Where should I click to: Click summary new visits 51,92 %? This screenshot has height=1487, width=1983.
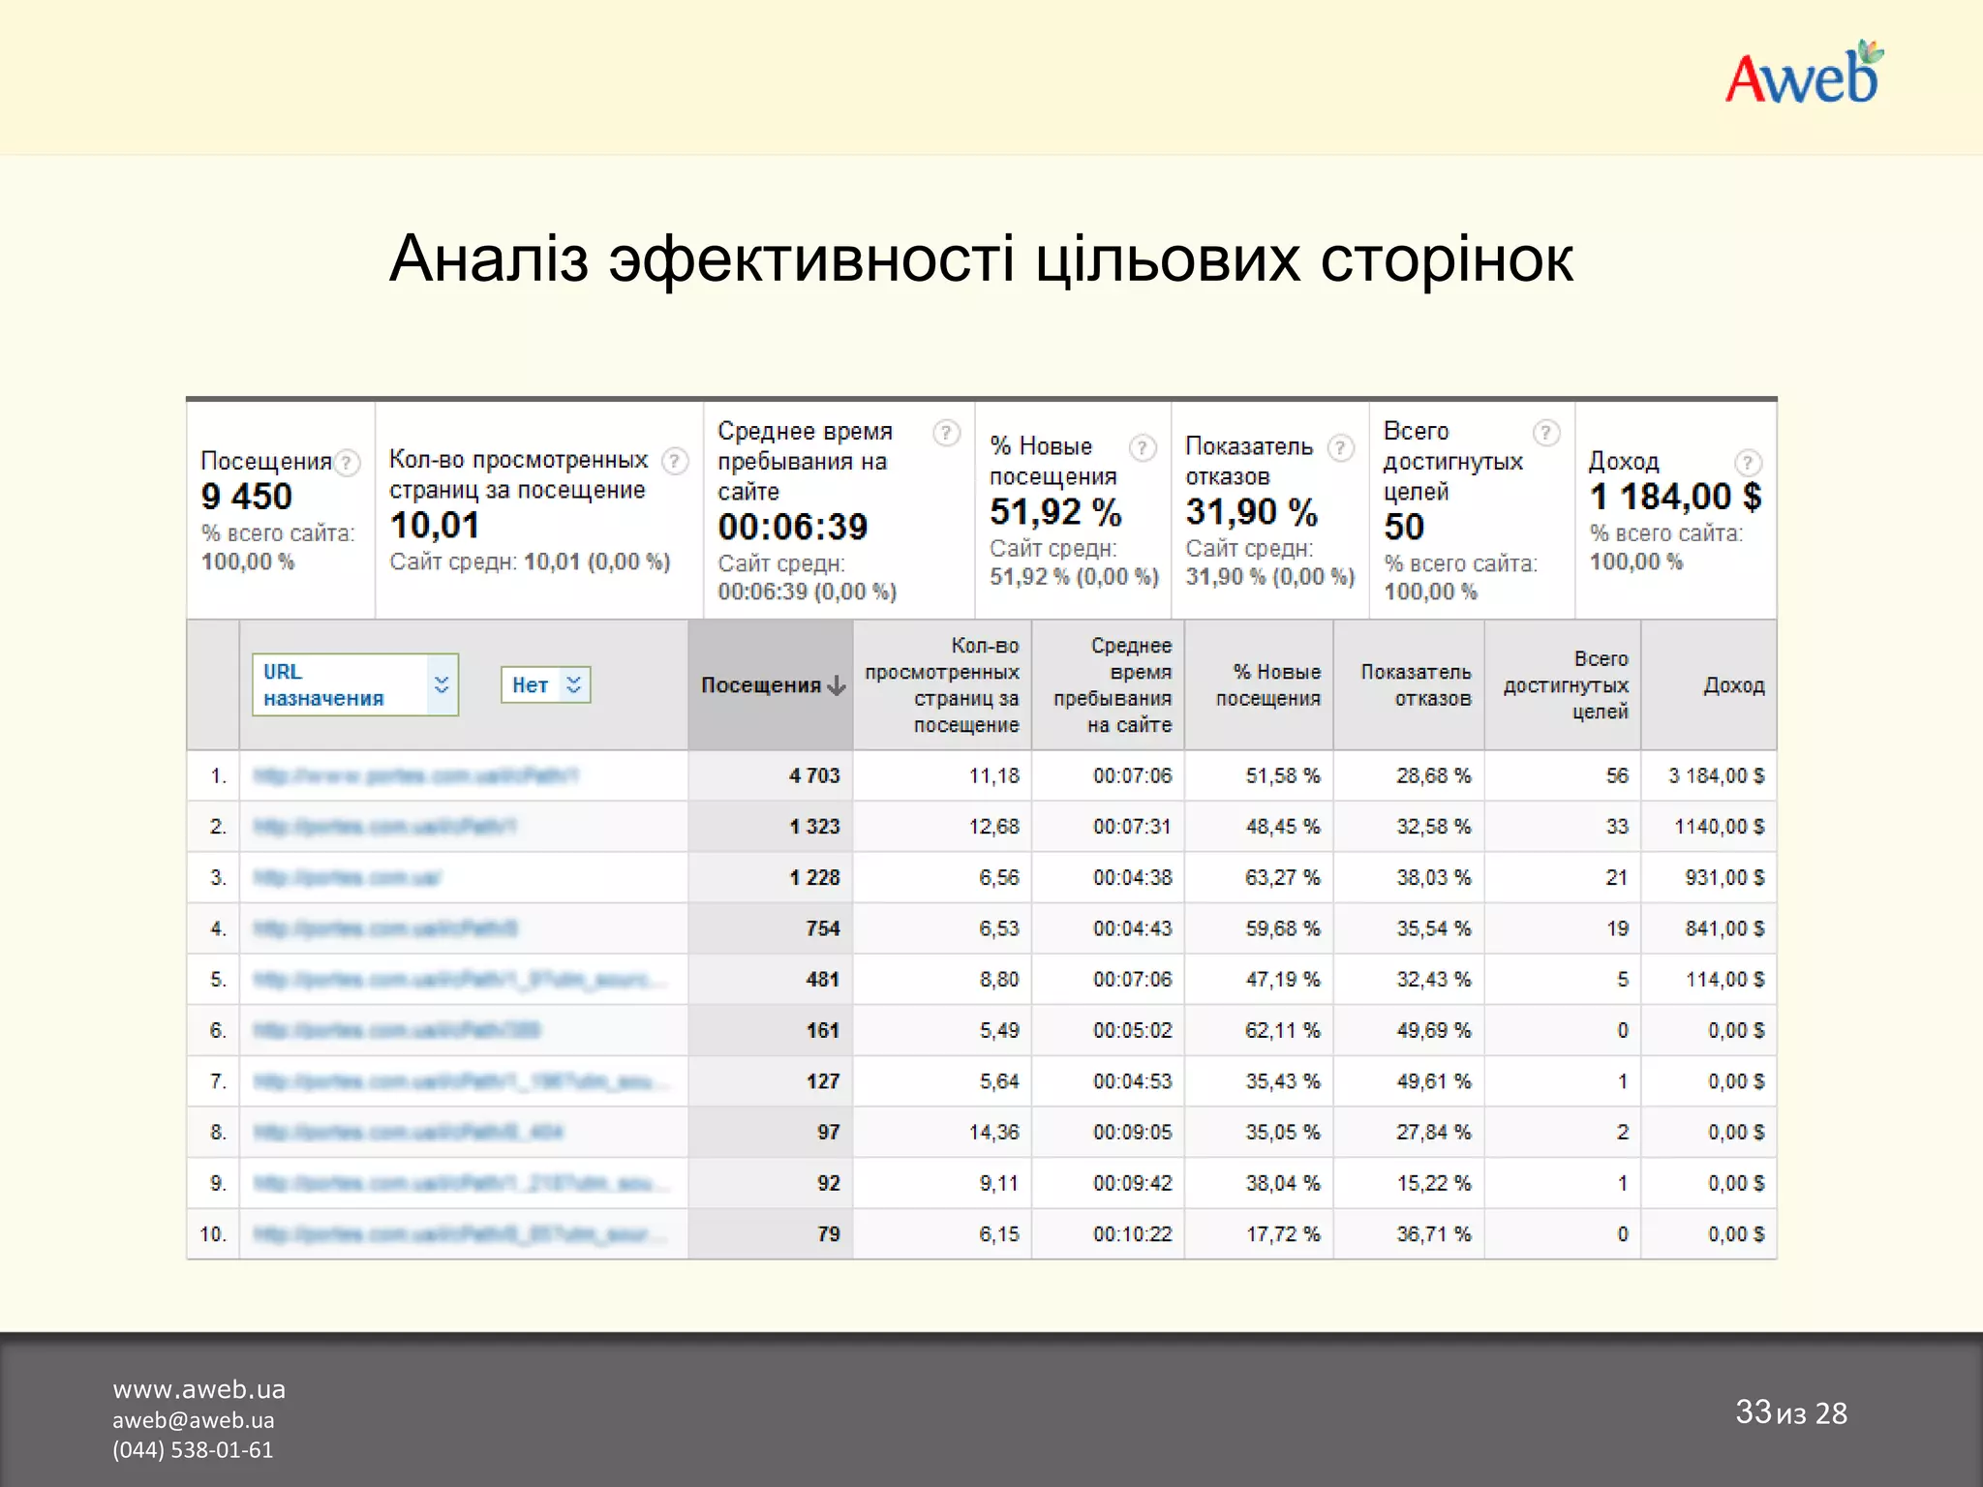coord(1054,512)
